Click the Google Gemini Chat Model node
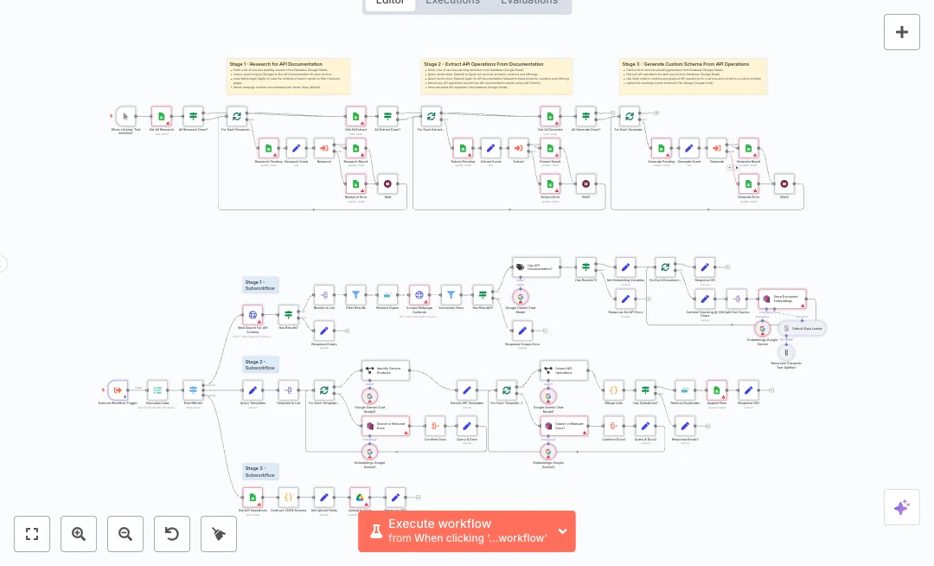934x566 pixels. pos(521,297)
